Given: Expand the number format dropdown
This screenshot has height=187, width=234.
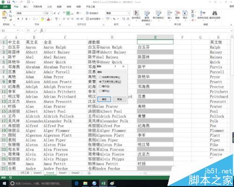Looking at the screenshot, I should click(128, 13).
